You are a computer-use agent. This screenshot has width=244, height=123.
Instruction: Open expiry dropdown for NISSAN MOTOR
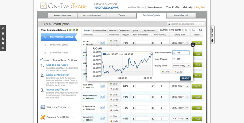[x=180, y=97]
